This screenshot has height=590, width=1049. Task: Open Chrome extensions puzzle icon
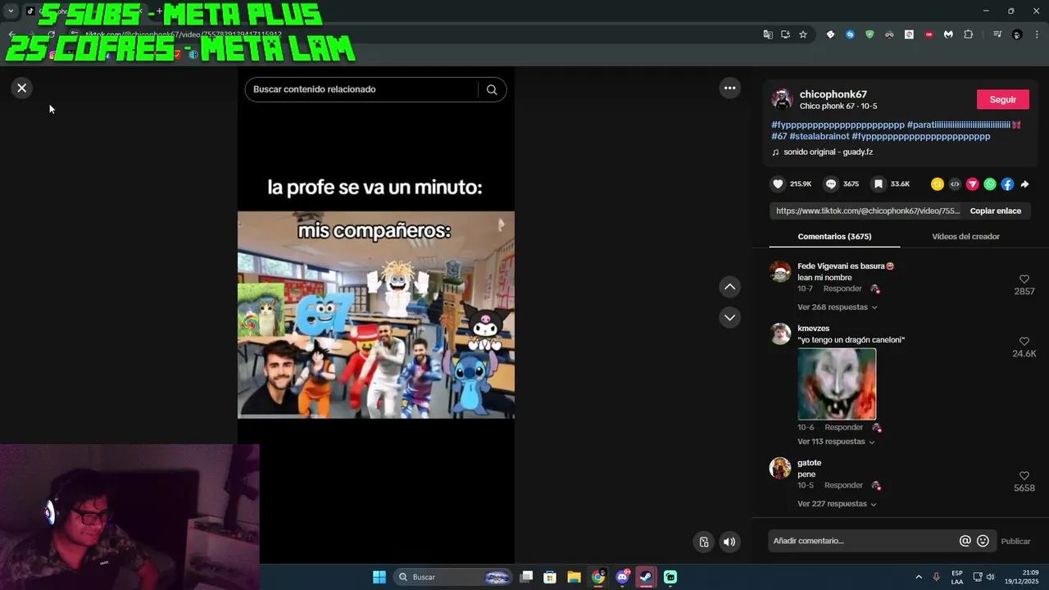968,34
